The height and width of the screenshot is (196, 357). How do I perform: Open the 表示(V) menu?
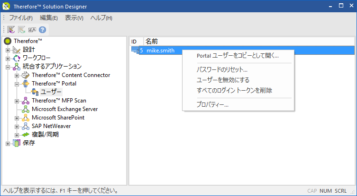pyautogui.click(x=74, y=18)
